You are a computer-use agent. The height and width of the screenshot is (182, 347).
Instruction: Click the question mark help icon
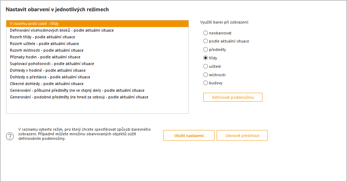click(10, 136)
